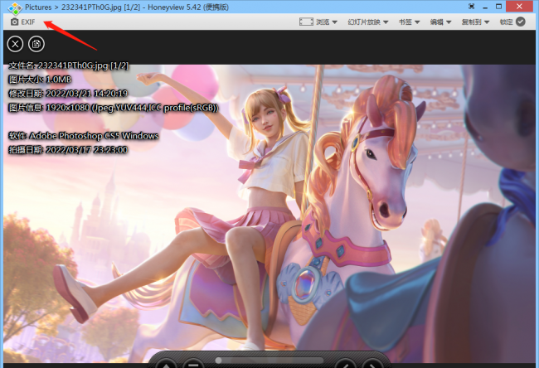Open the 幻灯片放映 slideshow dropdown
The width and height of the screenshot is (539, 368).
[368, 22]
